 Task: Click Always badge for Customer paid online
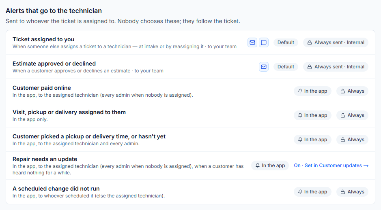point(352,91)
